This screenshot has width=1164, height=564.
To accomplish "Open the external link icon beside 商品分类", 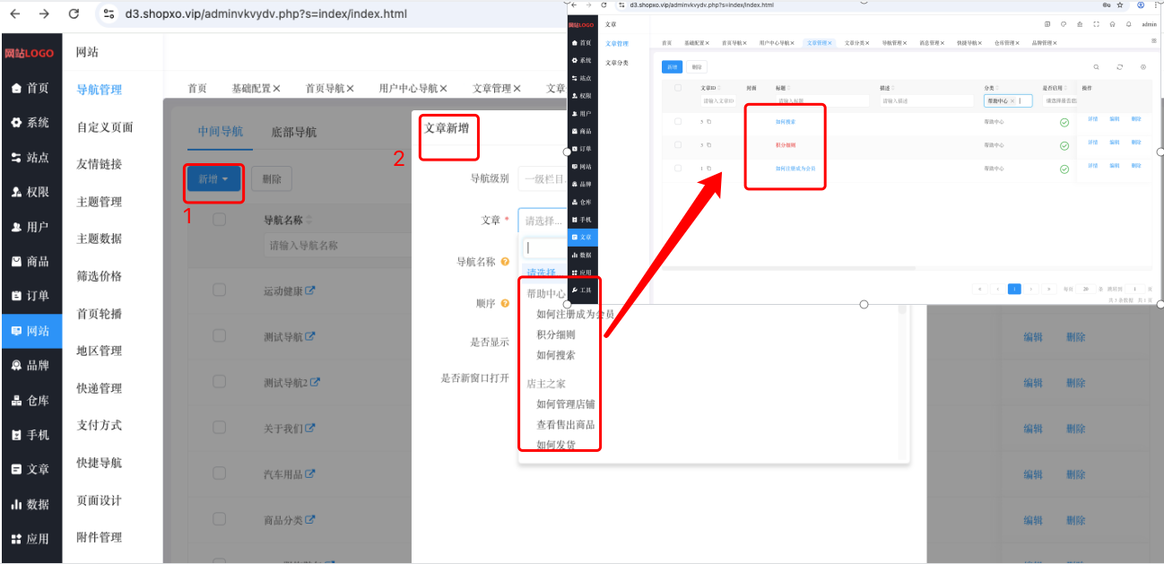I will [x=310, y=520].
